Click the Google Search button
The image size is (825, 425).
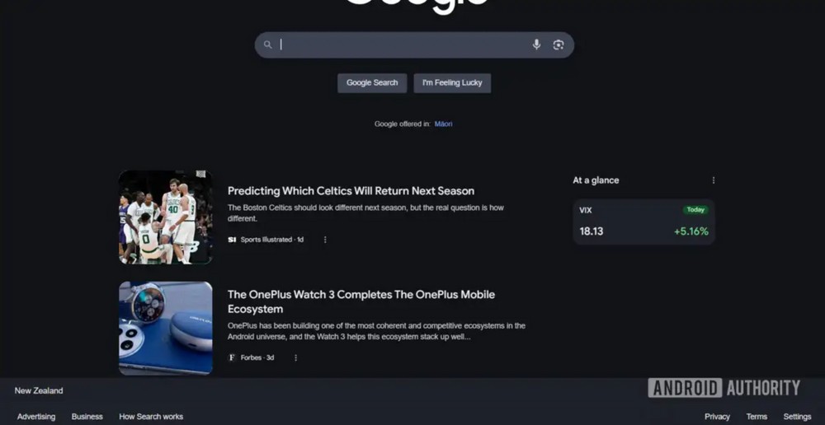[x=372, y=83]
